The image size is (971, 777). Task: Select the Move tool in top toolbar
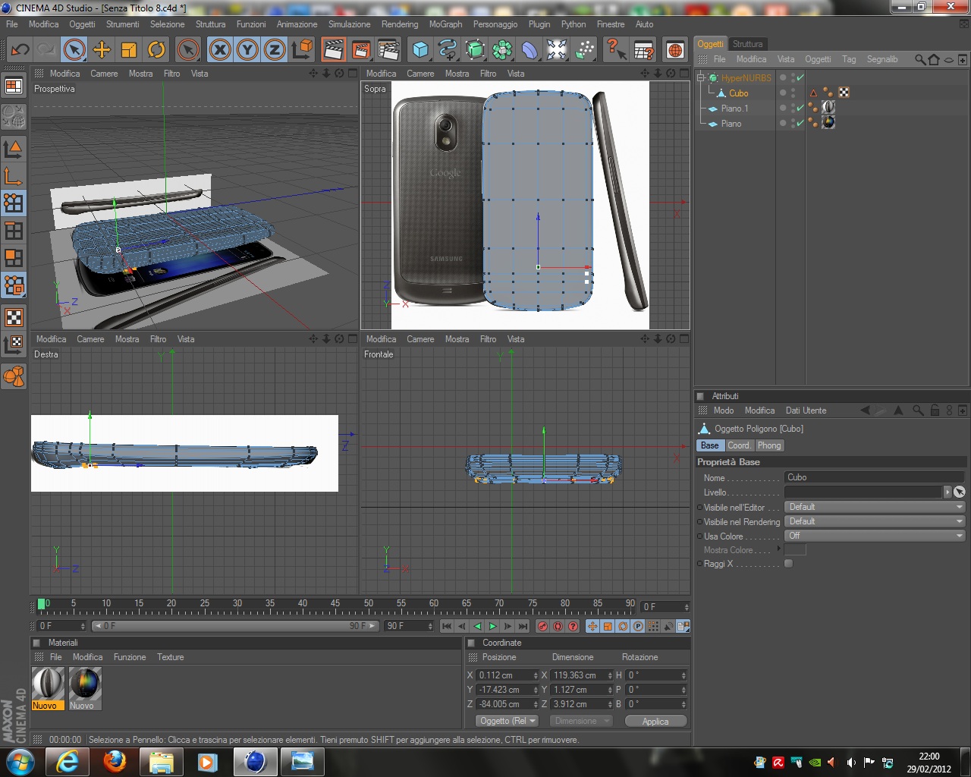(102, 50)
